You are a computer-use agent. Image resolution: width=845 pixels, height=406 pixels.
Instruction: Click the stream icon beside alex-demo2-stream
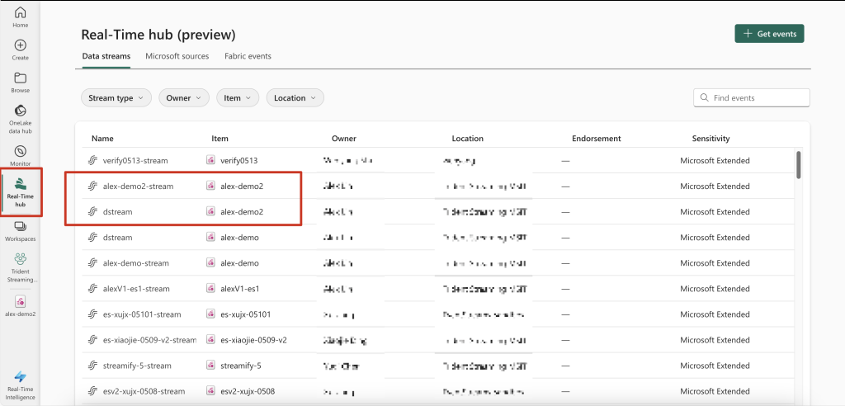point(92,186)
